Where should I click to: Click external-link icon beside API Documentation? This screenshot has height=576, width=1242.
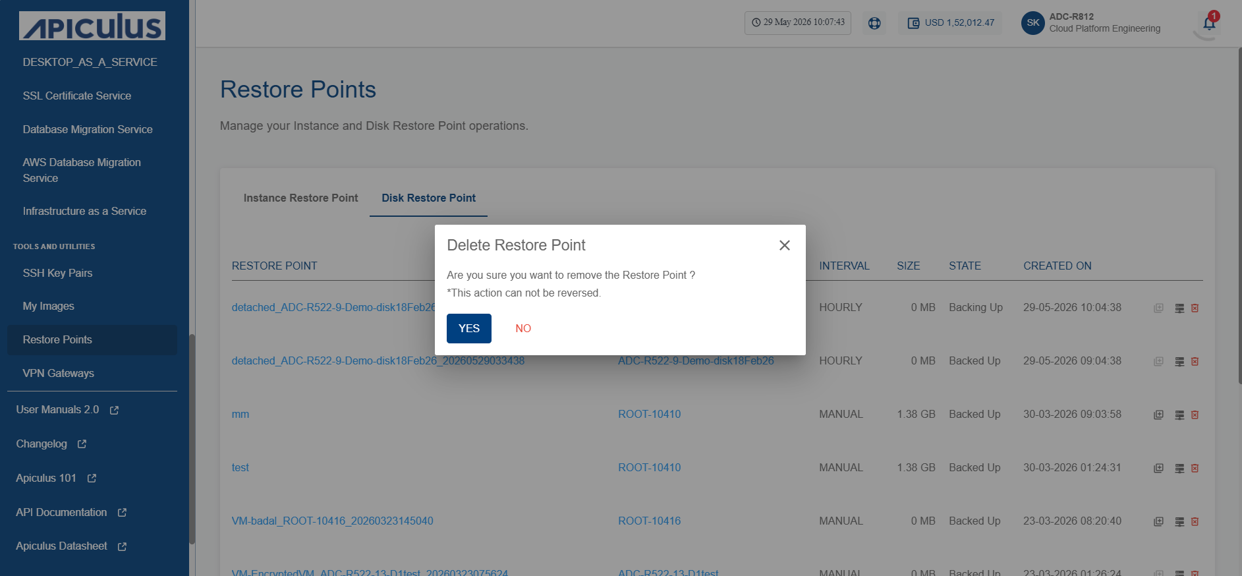click(122, 513)
